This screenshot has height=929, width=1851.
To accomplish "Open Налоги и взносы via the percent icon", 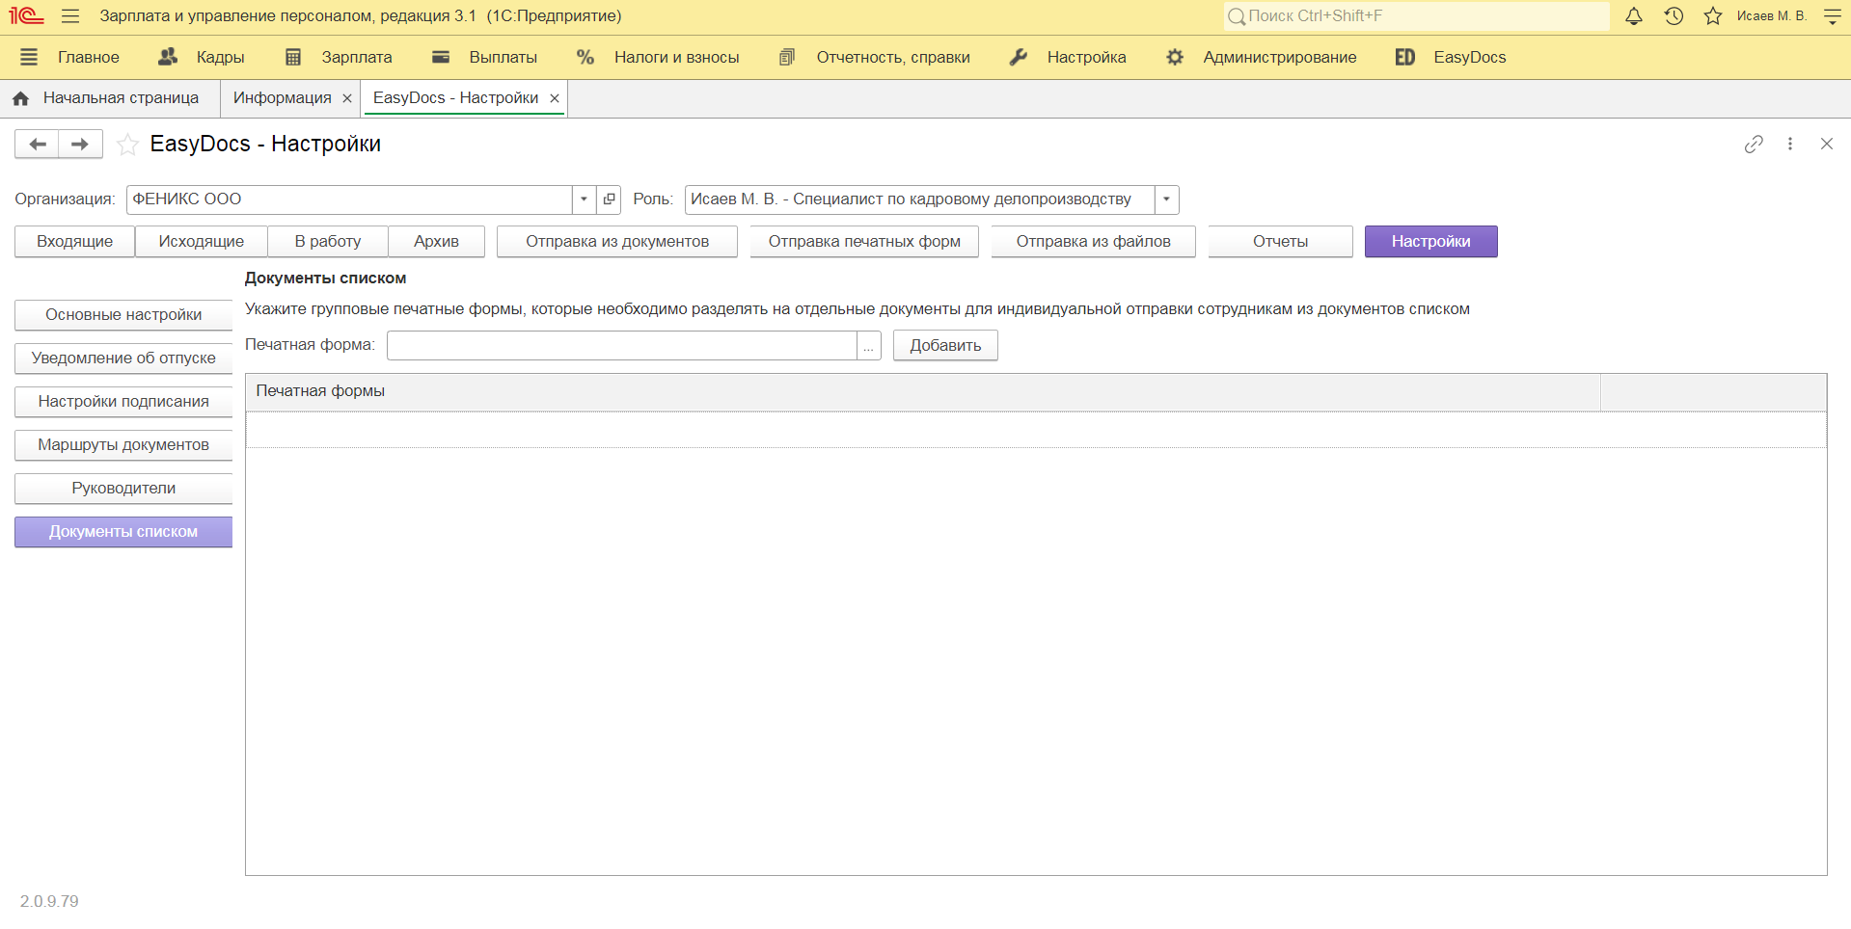I will pos(585,57).
